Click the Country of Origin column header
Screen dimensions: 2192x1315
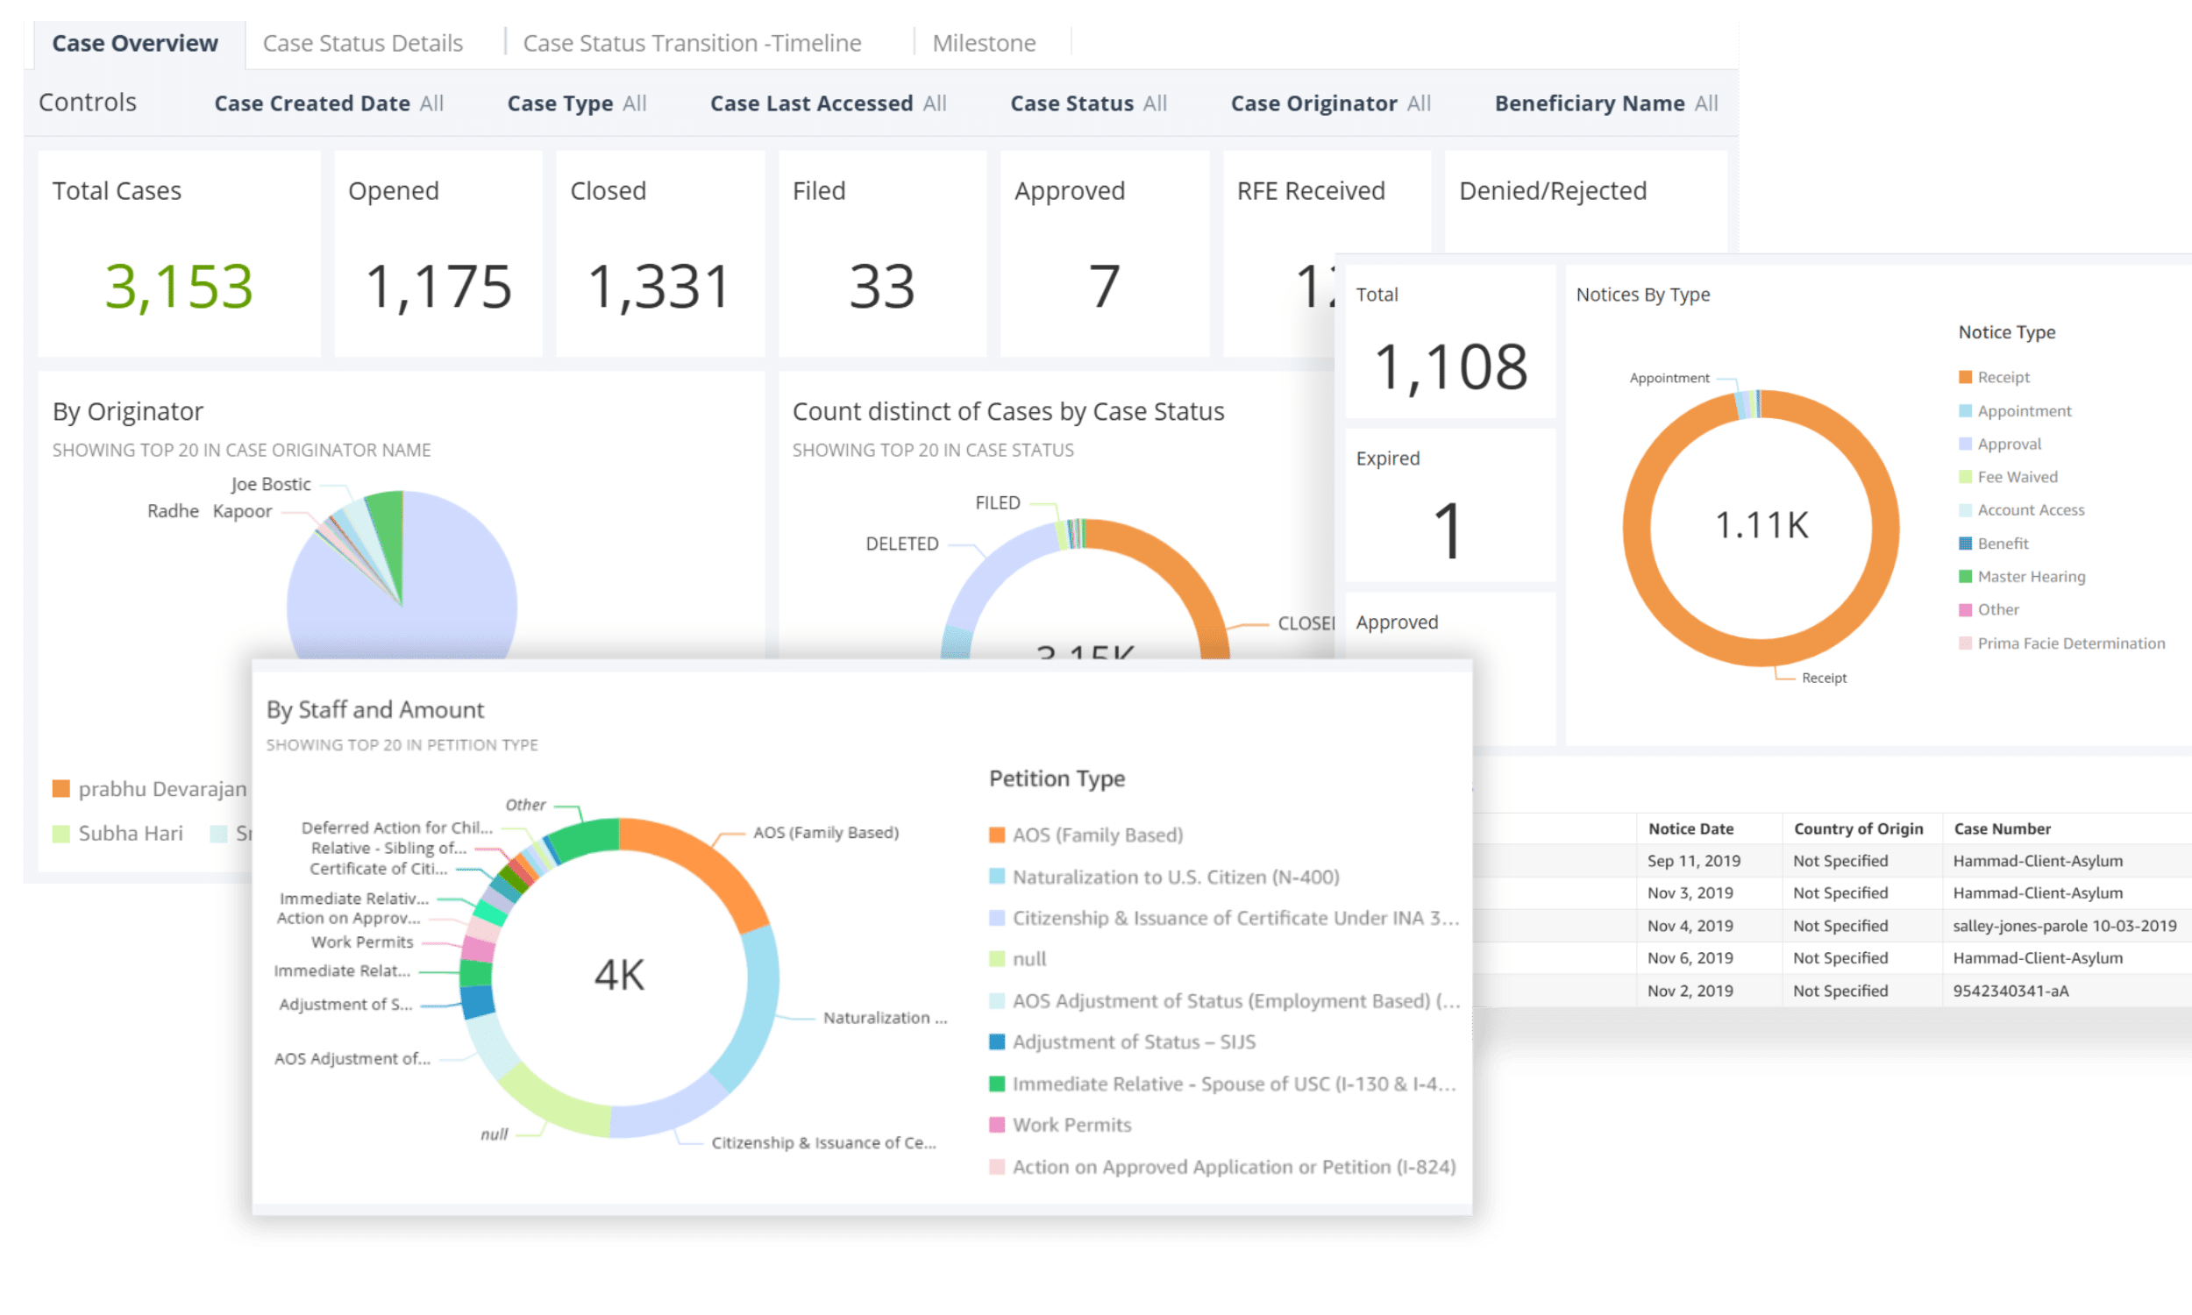pos(1858,828)
